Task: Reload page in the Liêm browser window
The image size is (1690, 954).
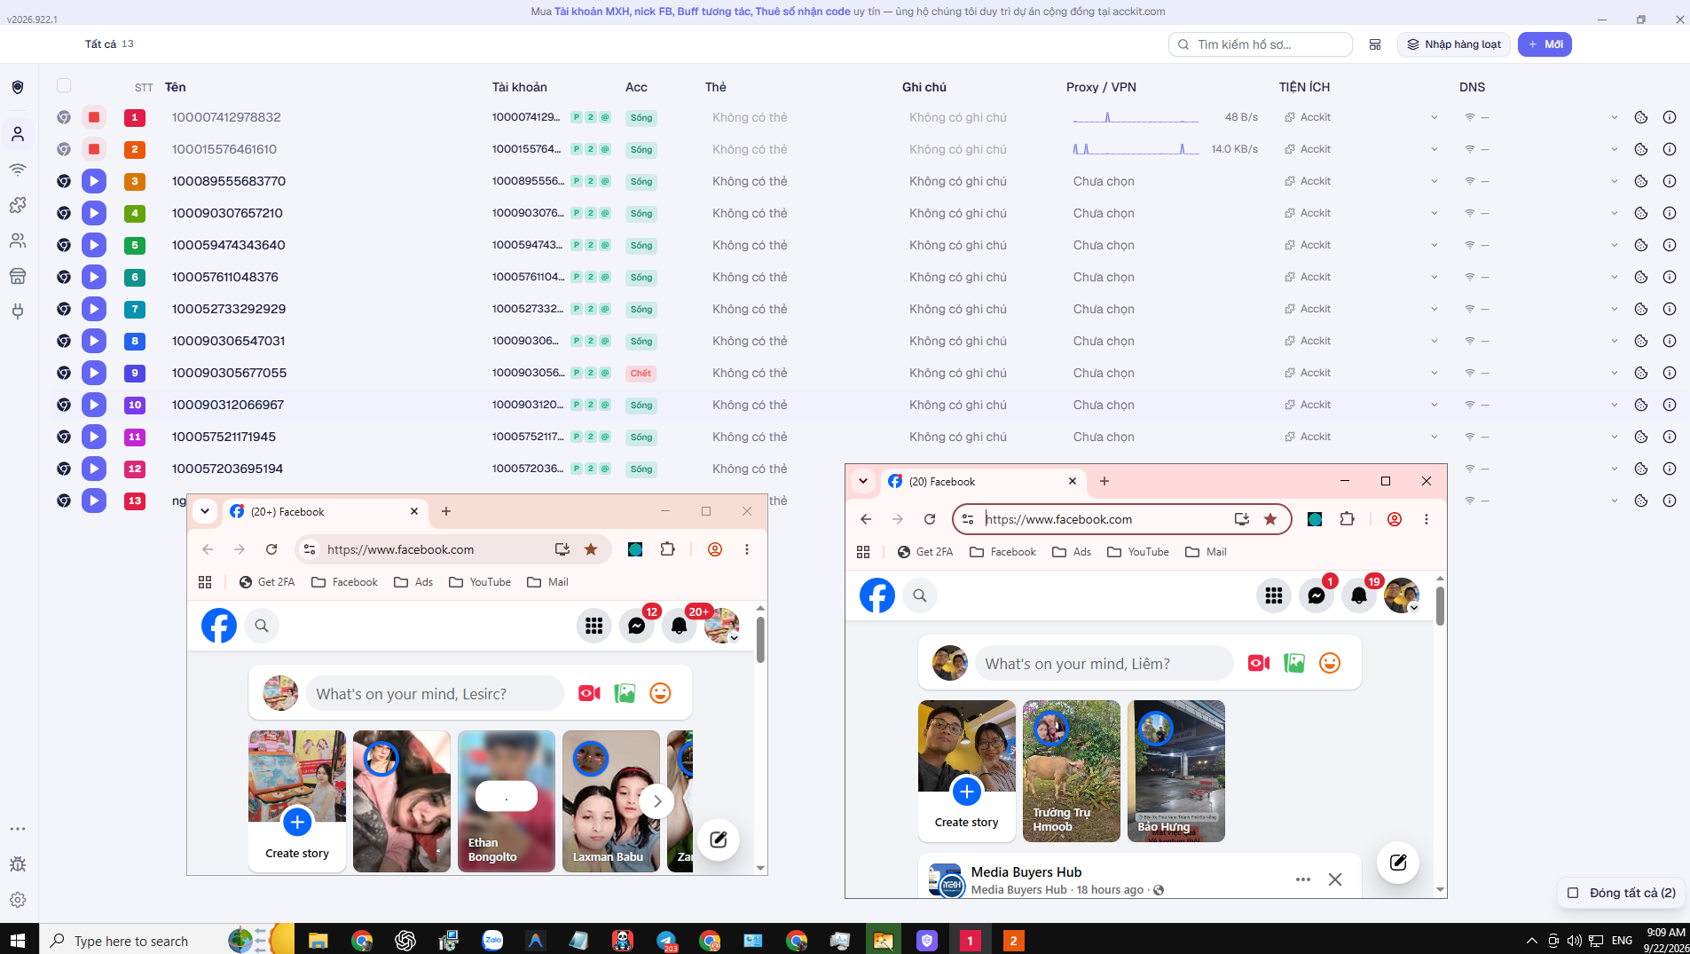Action: point(930,519)
